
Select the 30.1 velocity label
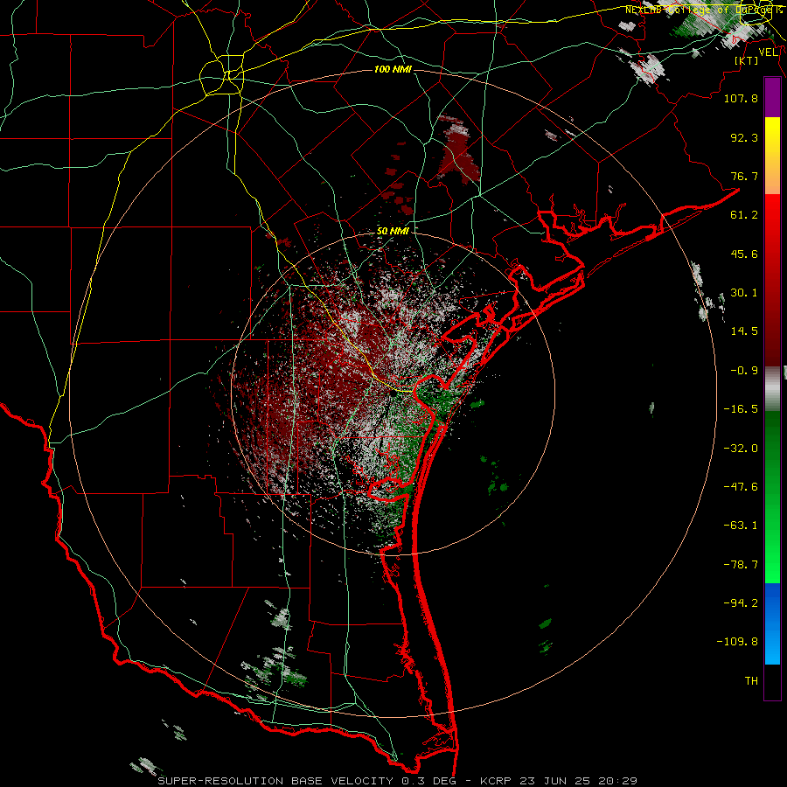[x=744, y=293]
